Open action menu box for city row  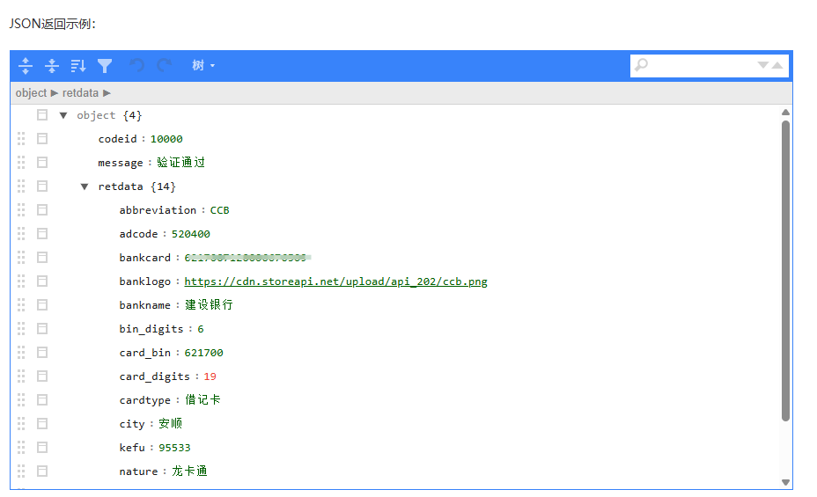42,424
